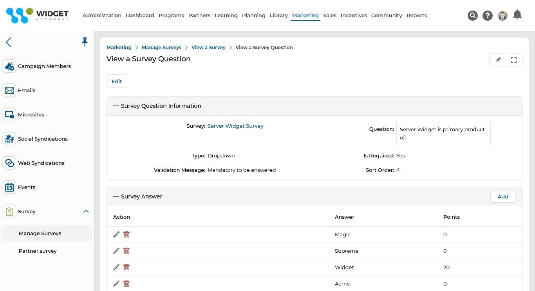Pin the View a Survey Question page
The width and height of the screenshot is (535, 291).
pyautogui.click(x=497, y=60)
